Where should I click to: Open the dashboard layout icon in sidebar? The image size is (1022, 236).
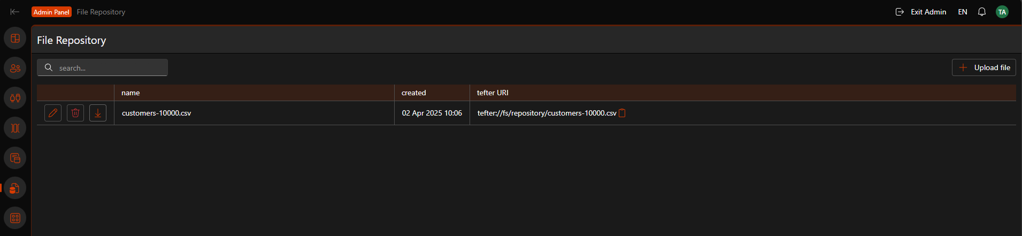[x=15, y=38]
